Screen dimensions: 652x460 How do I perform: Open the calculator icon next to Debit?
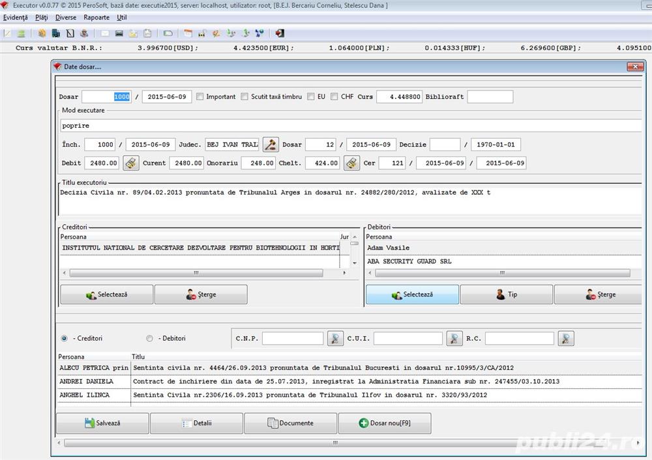[130, 163]
